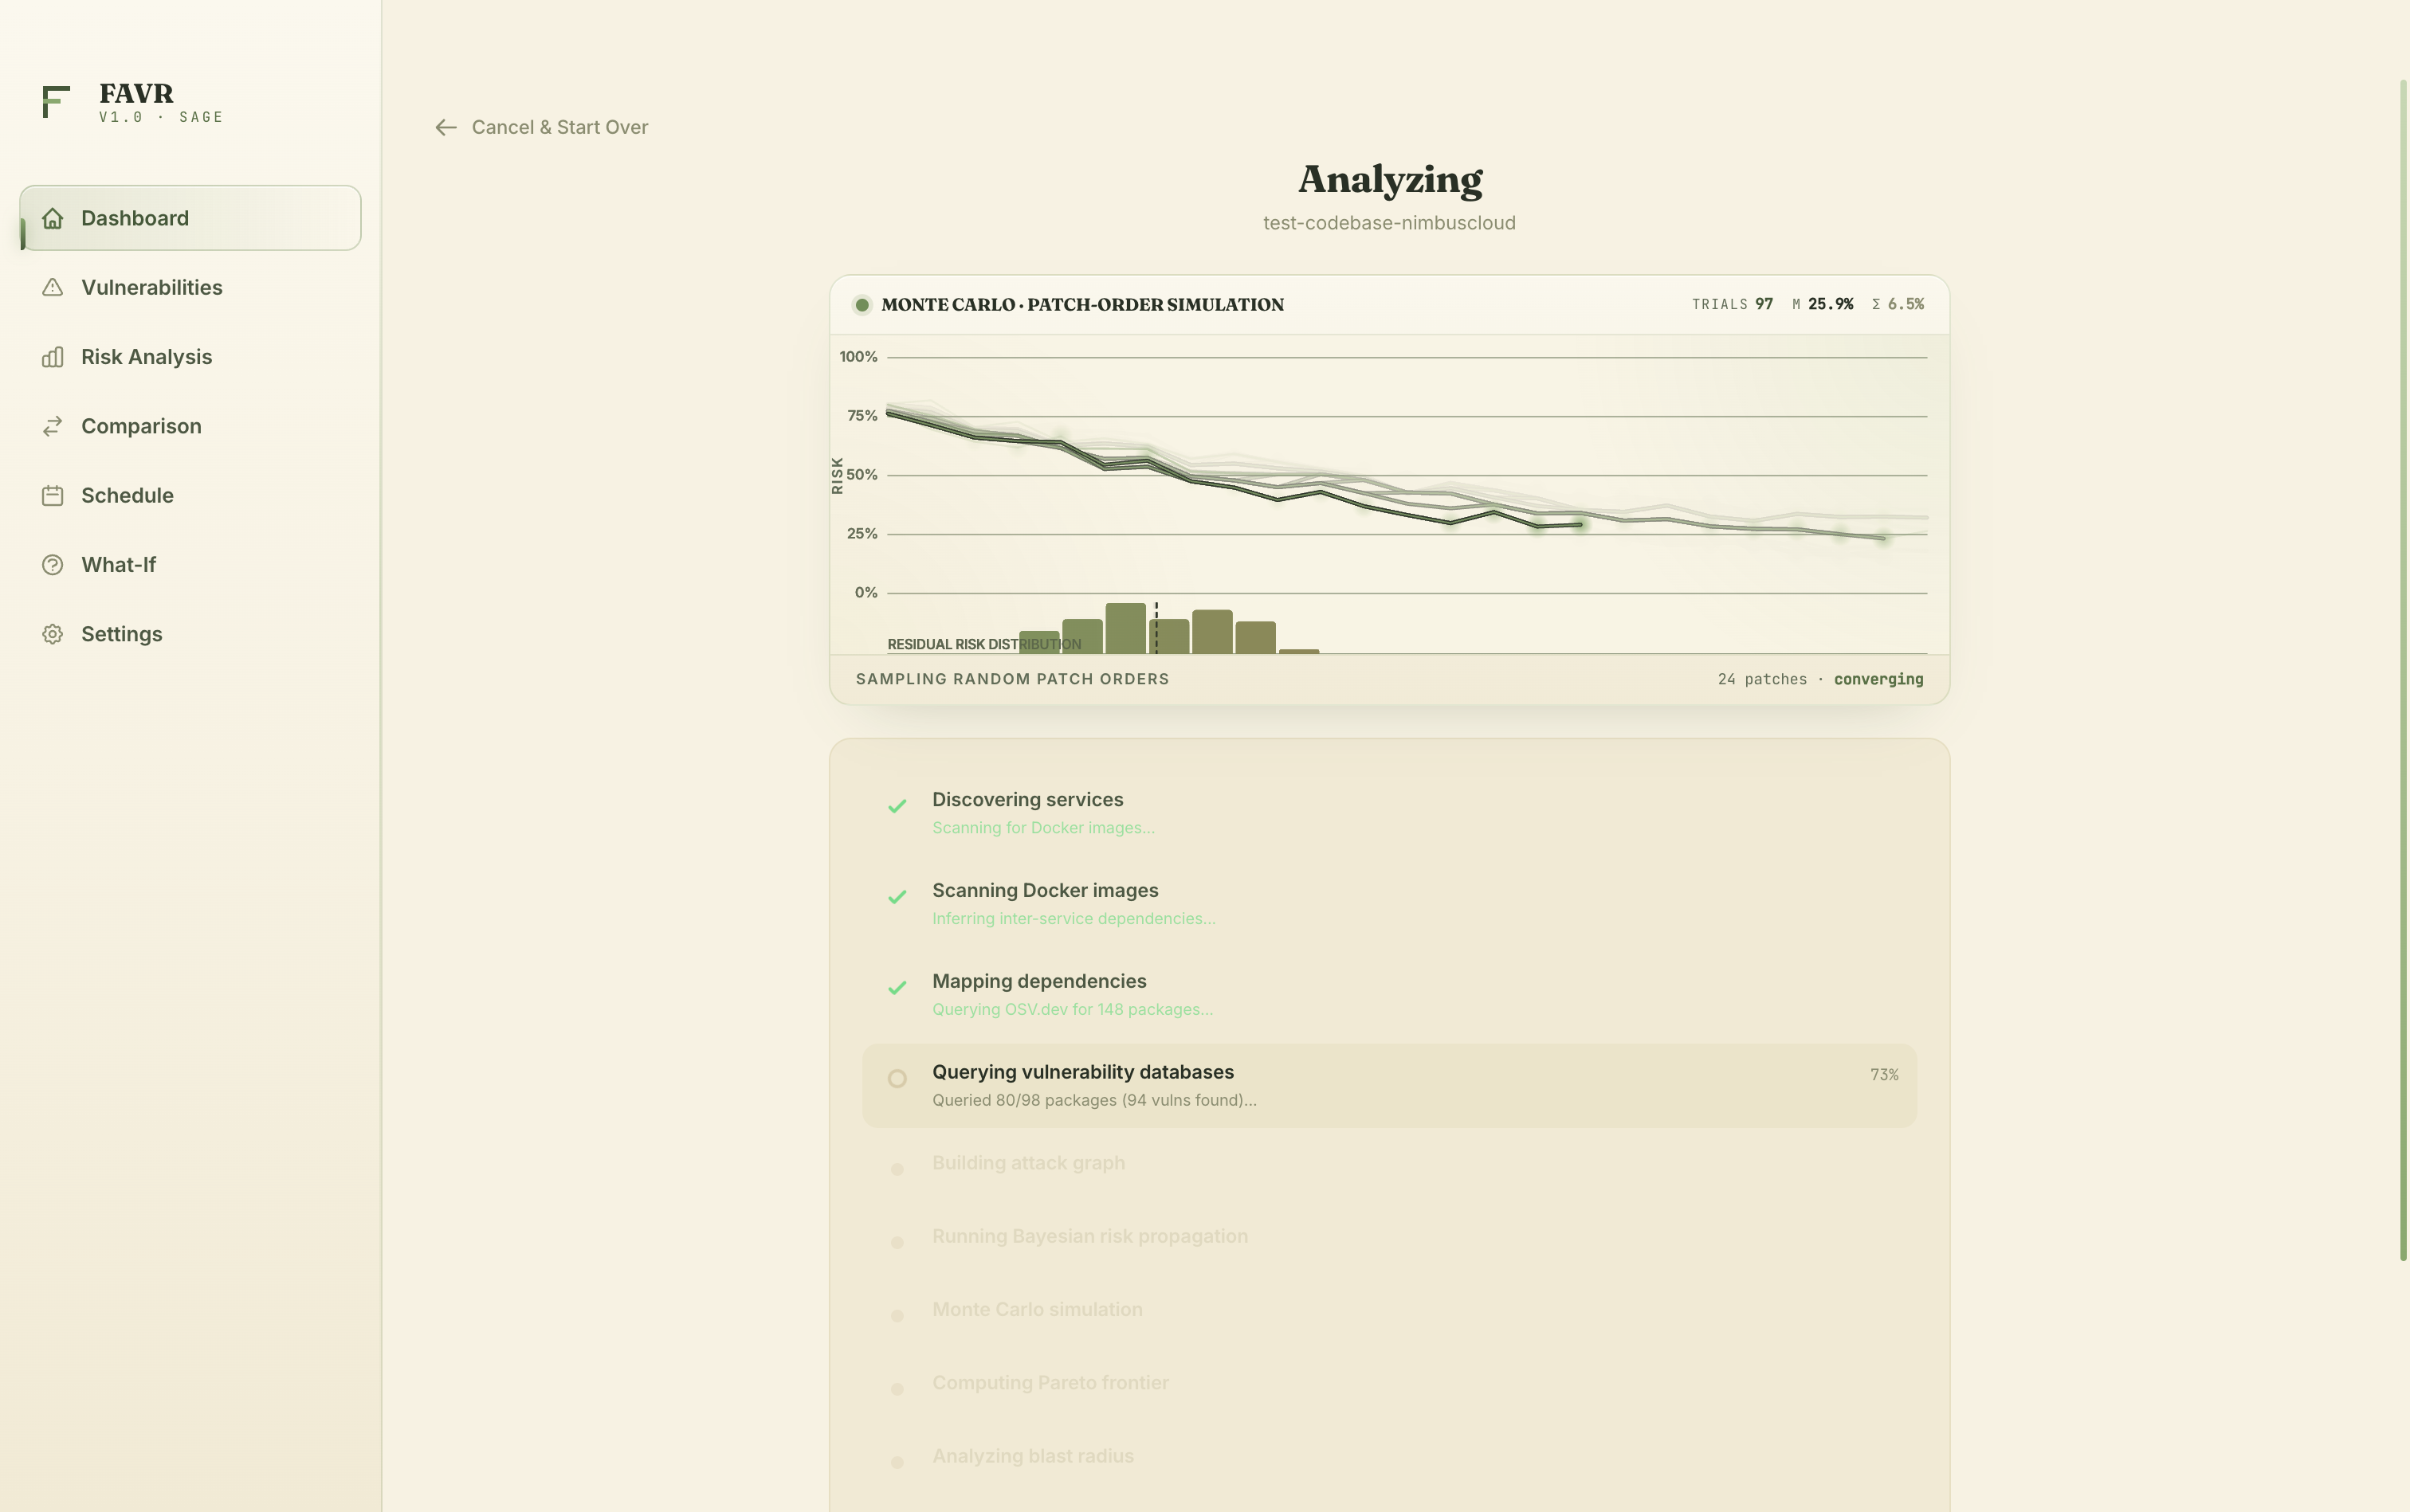Screen dimensions: 2410x1512
Task: Click the Comparison arrows icon
Action: [x=53, y=426]
